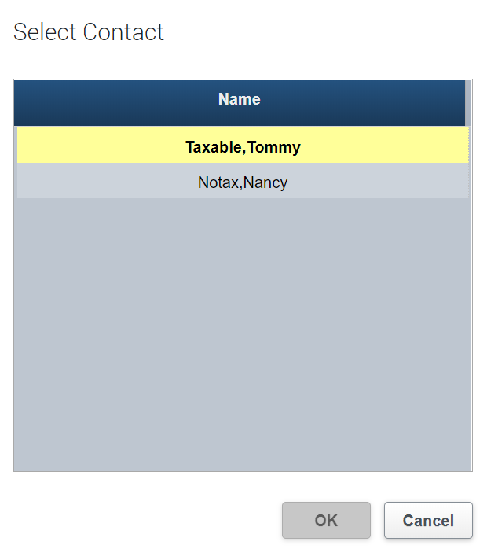This screenshot has height=549, width=487.
Task: Click the header corner above the scrollbar
Action: pos(469,102)
